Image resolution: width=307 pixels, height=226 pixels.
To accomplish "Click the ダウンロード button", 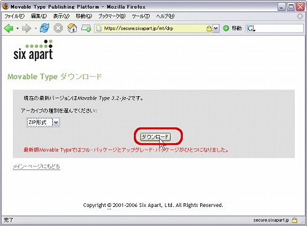I will point(155,137).
